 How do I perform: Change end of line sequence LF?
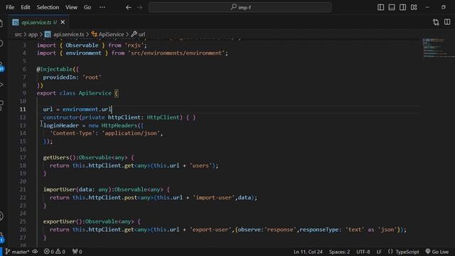point(379,252)
